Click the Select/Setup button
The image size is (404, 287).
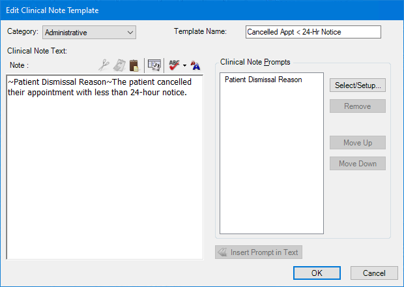[357, 85]
